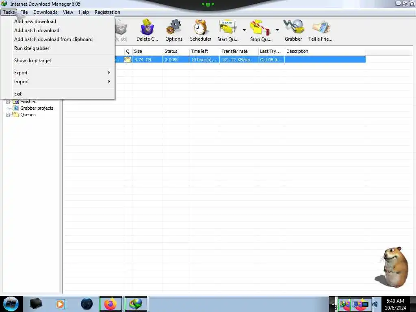Close the open Tasks menu button

pyautogui.click(x=9, y=12)
